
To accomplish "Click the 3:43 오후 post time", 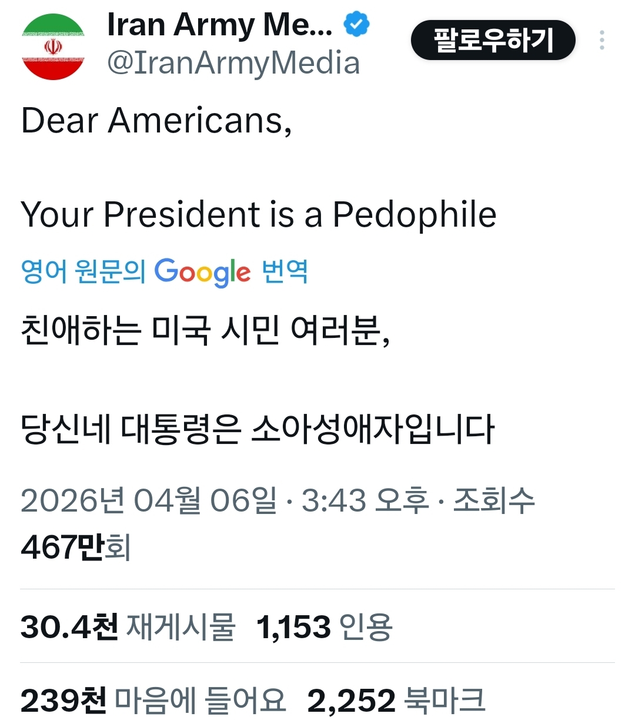I will (x=365, y=501).
